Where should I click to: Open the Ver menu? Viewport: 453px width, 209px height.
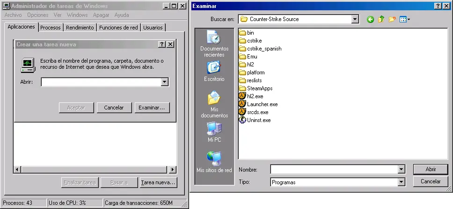pos(58,15)
